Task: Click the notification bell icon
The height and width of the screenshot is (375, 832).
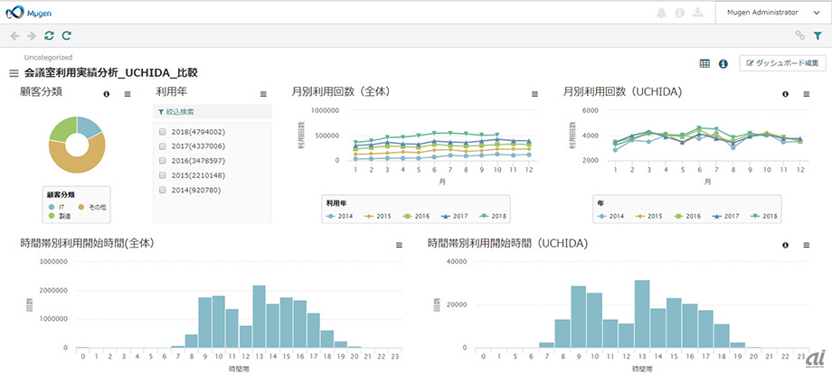Action: point(661,13)
